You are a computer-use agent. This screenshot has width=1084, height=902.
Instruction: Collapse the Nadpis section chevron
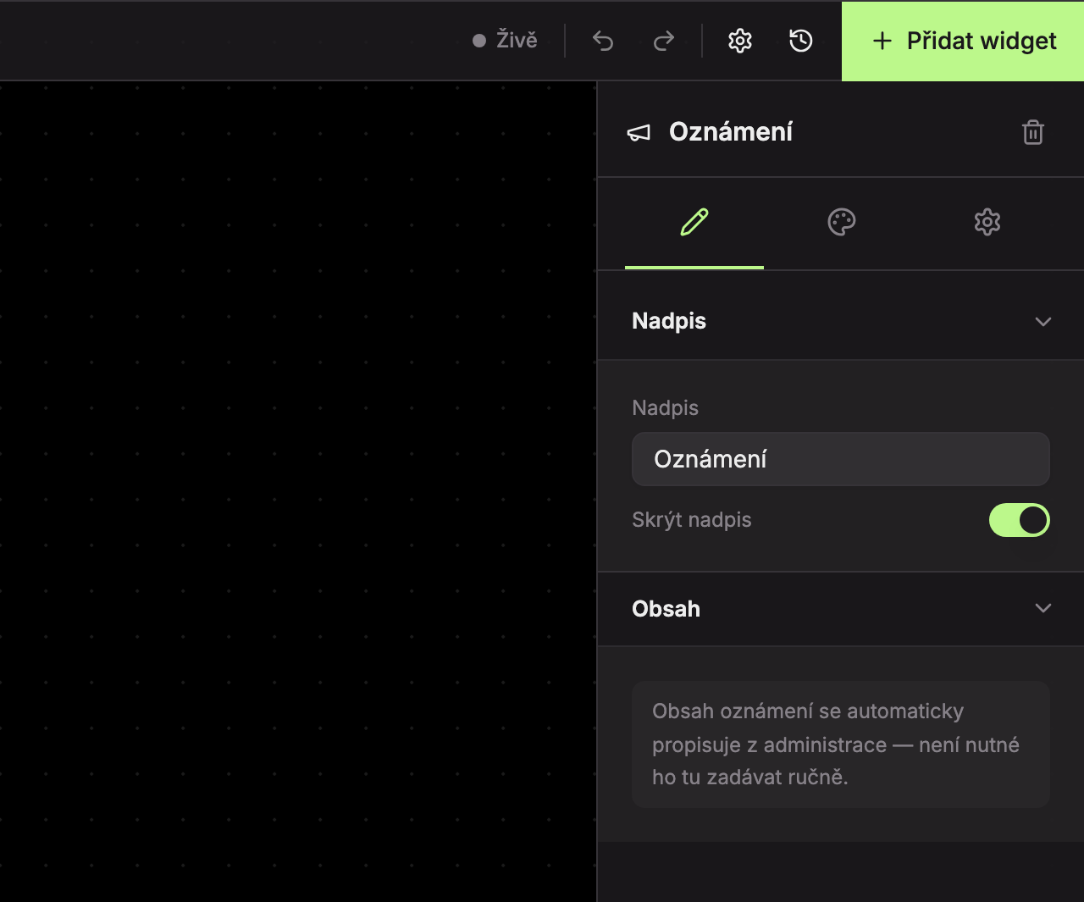pos(1043,322)
